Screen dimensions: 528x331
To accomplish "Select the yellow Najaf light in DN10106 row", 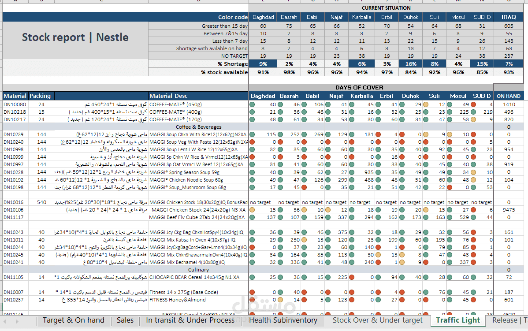I will tap(328, 210).
